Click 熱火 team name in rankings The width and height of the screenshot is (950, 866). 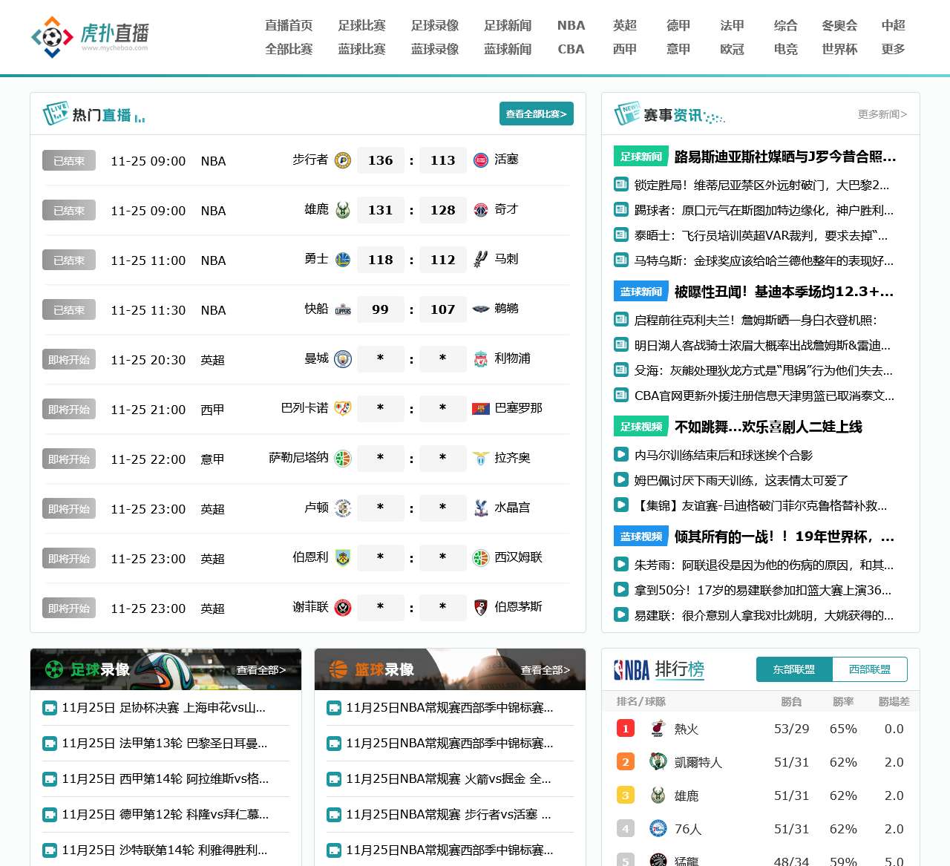687,729
